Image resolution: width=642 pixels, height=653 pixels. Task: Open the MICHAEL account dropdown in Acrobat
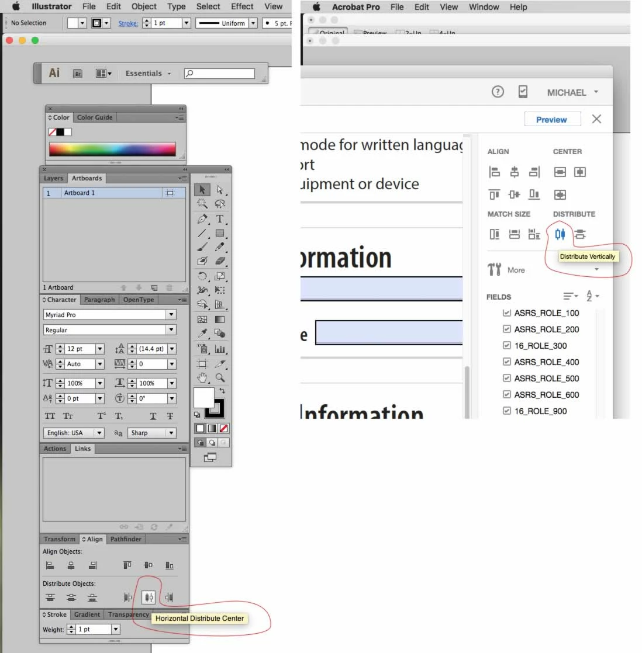coord(573,92)
